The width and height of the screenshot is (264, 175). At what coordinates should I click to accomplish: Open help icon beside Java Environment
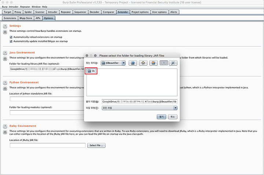[x=5, y=53]
